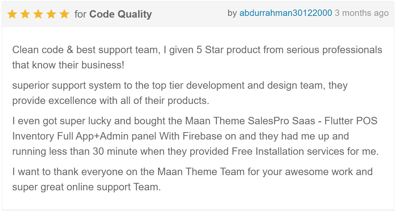
Task: Click the 'Inventory Full App+Admin panel' line
Action: (180, 136)
